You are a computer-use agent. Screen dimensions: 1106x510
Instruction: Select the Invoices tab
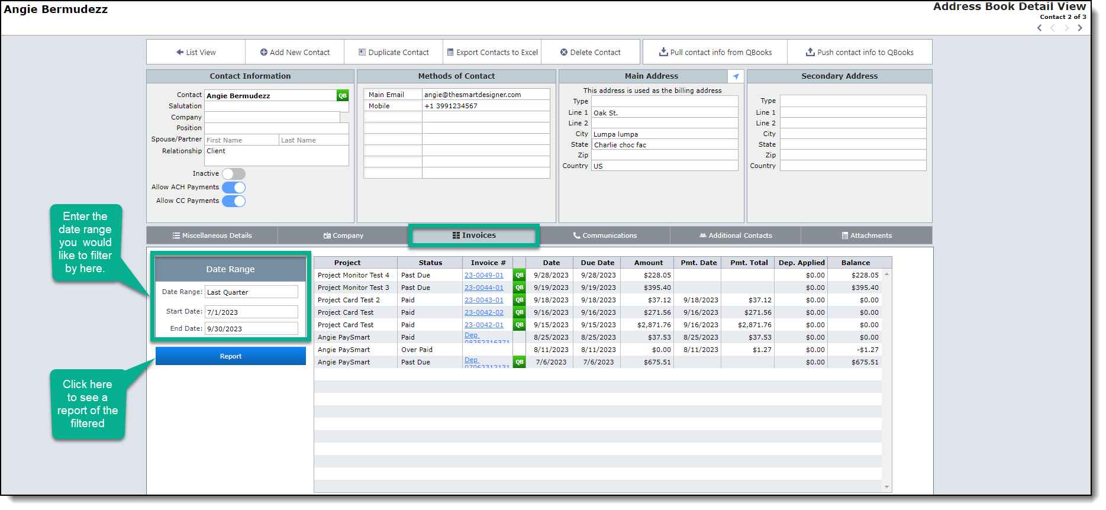(474, 235)
